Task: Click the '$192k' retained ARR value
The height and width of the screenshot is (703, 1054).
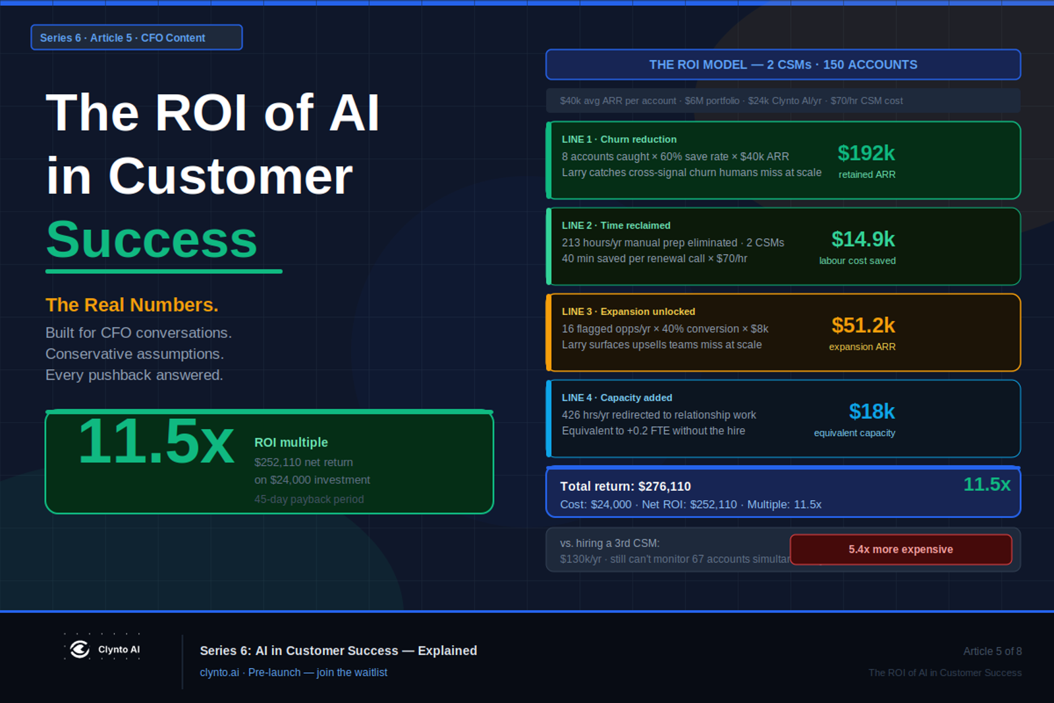Action: click(x=866, y=153)
